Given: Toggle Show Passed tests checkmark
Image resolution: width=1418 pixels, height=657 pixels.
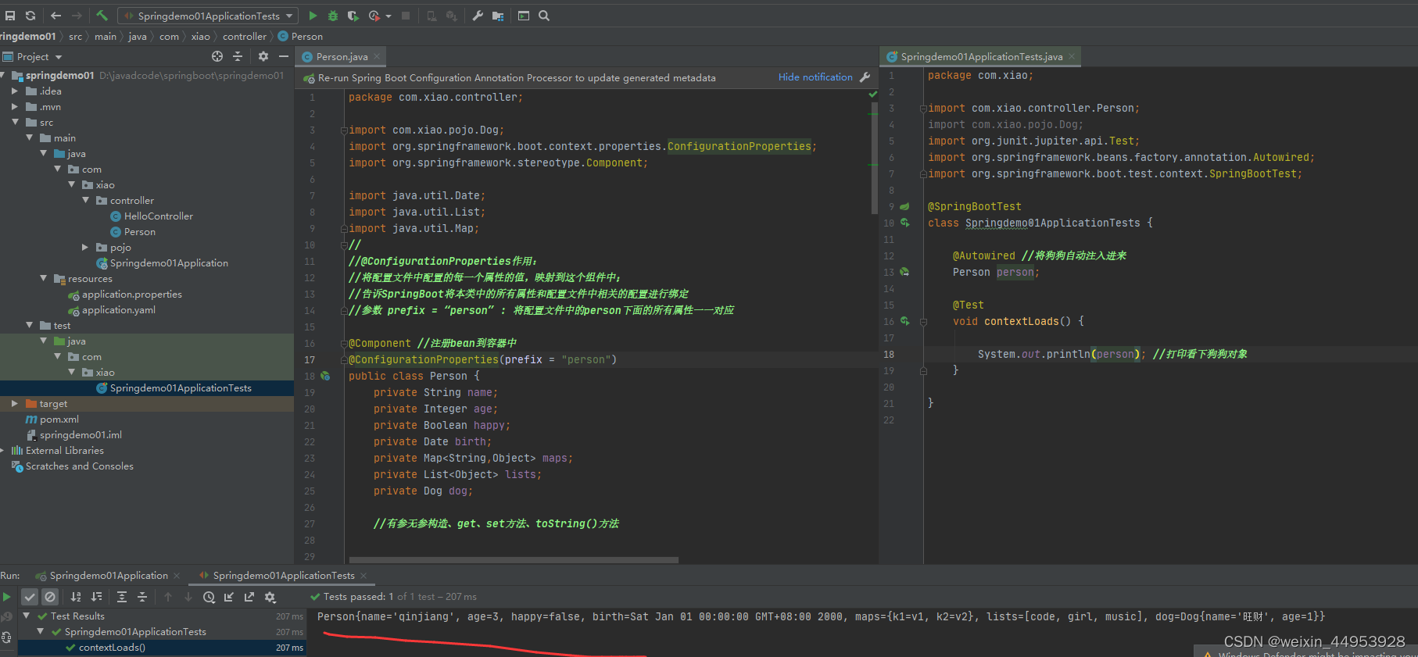Looking at the screenshot, I should [30, 597].
